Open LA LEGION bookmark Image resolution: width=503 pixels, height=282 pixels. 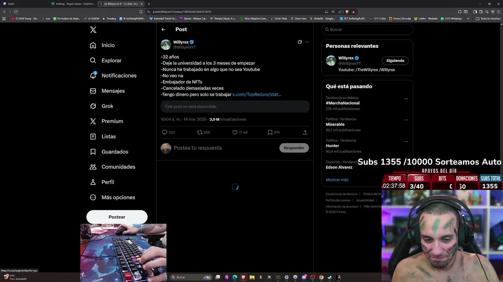91,18
